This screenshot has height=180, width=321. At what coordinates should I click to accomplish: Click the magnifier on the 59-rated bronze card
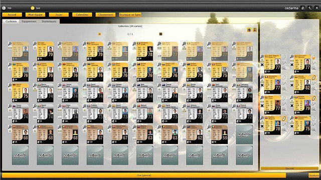click(209, 127)
